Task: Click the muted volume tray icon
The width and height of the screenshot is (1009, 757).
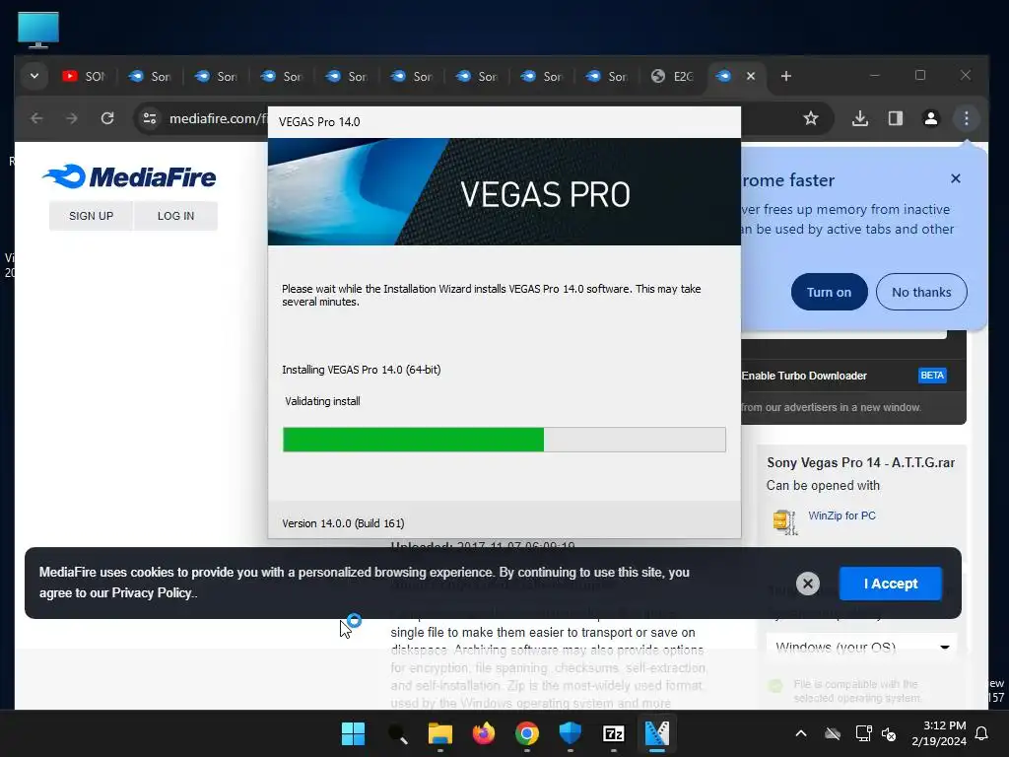Action: (x=888, y=733)
